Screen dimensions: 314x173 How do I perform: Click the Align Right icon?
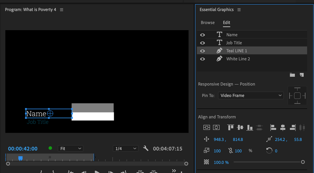coord(293,127)
